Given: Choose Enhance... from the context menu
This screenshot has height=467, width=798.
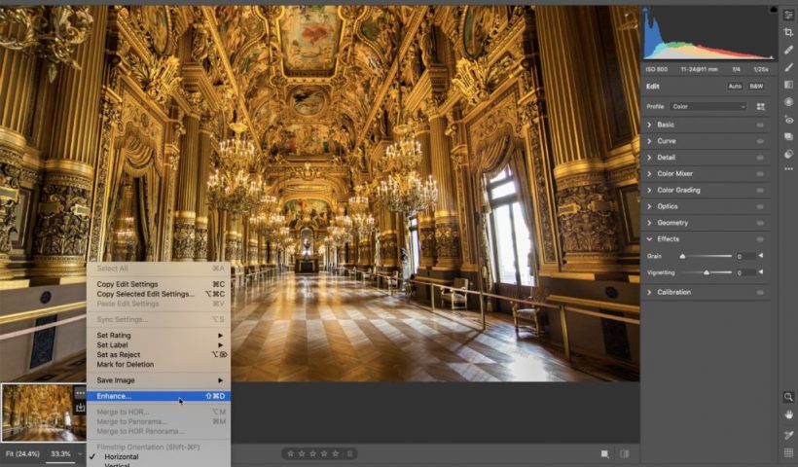Looking at the screenshot, I should tap(115, 396).
